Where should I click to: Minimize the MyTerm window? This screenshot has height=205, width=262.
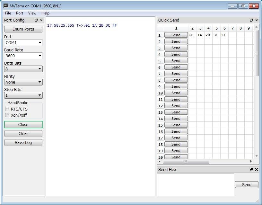[x=232, y=6]
